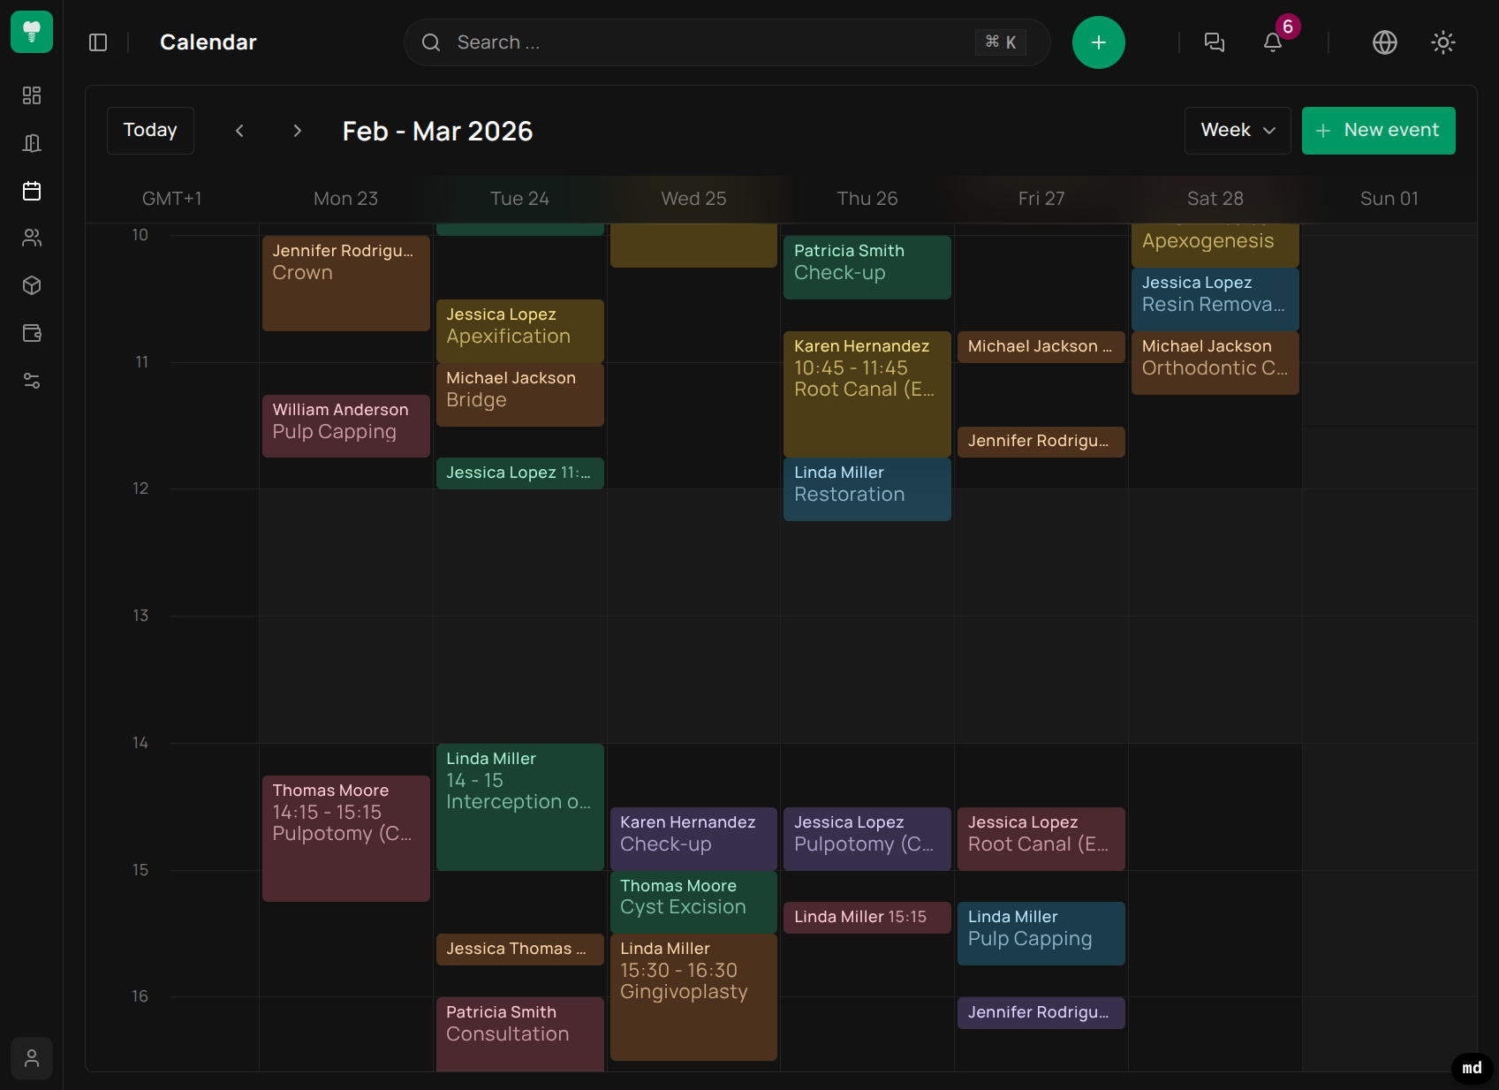Image resolution: width=1499 pixels, height=1090 pixels.
Task: Toggle the light/dark theme sun icon
Action: click(x=1442, y=42)
